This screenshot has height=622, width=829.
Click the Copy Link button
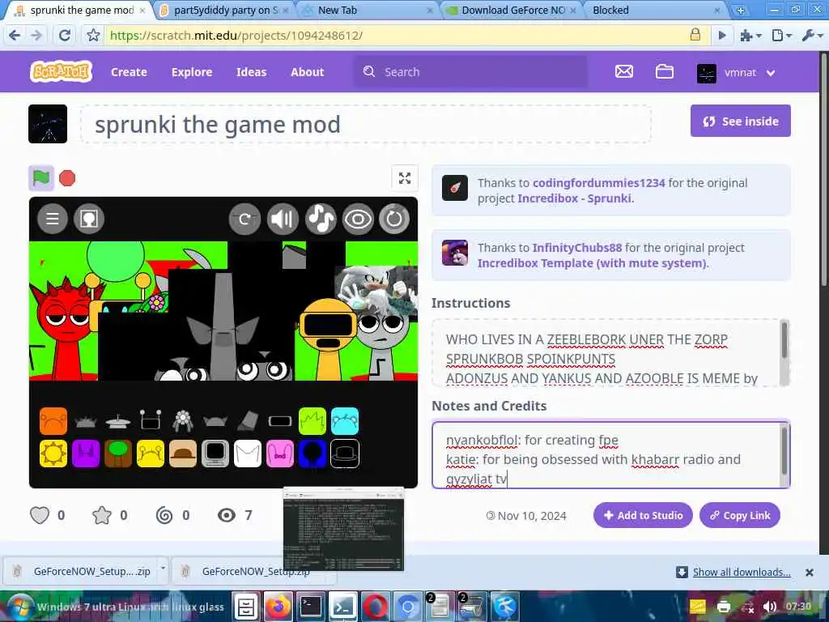coord(740,515)
